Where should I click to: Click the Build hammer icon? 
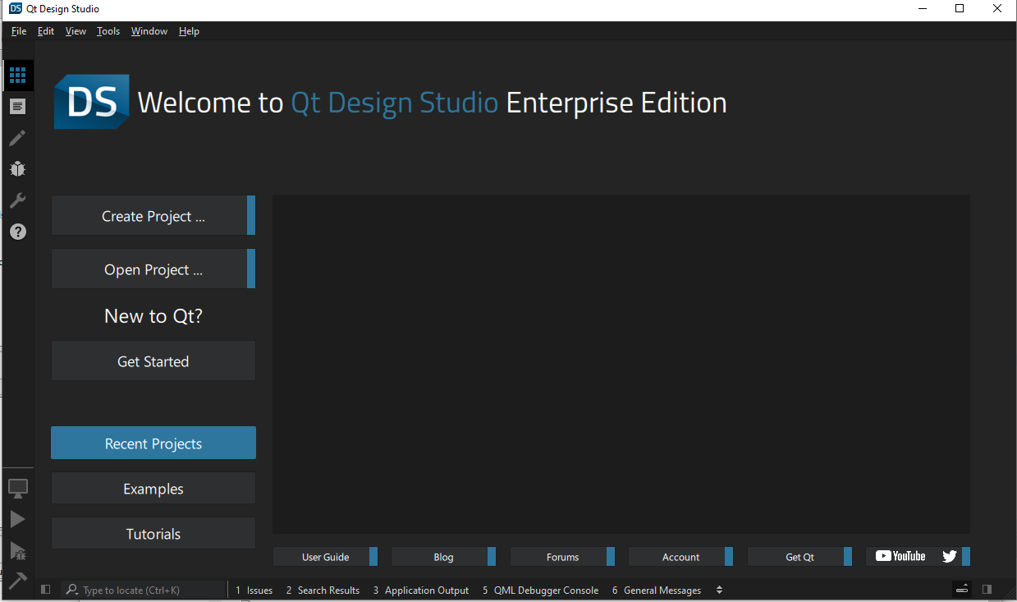pyautogui.click(x=17, y=581)
